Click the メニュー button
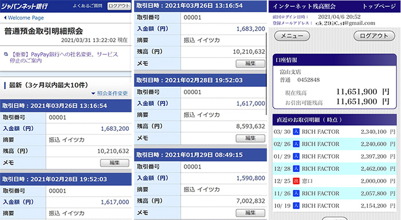401x220 pixels. pos(292,36)
